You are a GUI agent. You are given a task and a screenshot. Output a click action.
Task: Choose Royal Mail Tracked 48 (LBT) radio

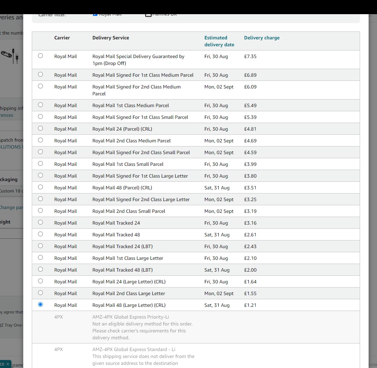click(40, 270)
